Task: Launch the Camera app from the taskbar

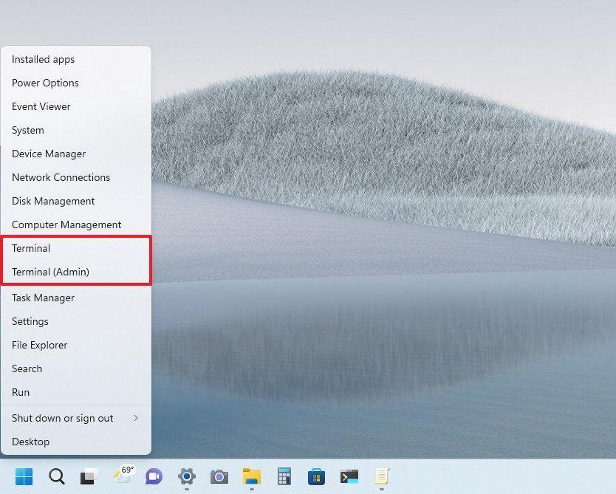Action: tap(219, 477)
